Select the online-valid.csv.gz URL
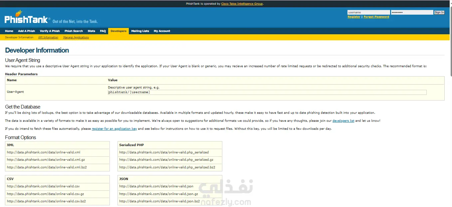 click(45, 194)
